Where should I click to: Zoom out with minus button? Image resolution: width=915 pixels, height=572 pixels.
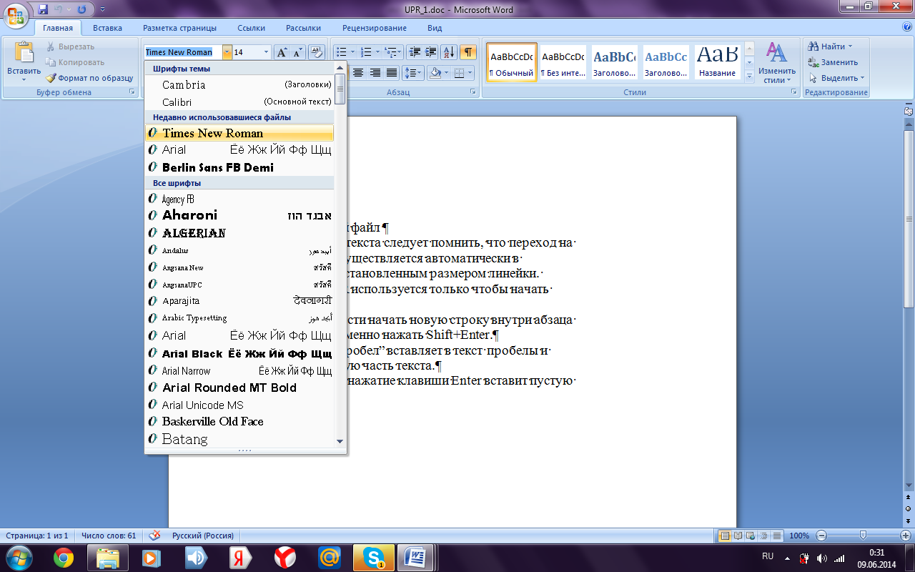[x=821, y=536]
